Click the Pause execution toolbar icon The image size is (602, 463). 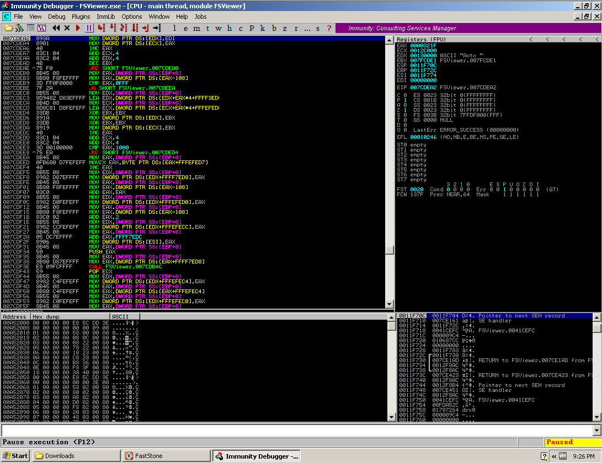coord(89,28)
